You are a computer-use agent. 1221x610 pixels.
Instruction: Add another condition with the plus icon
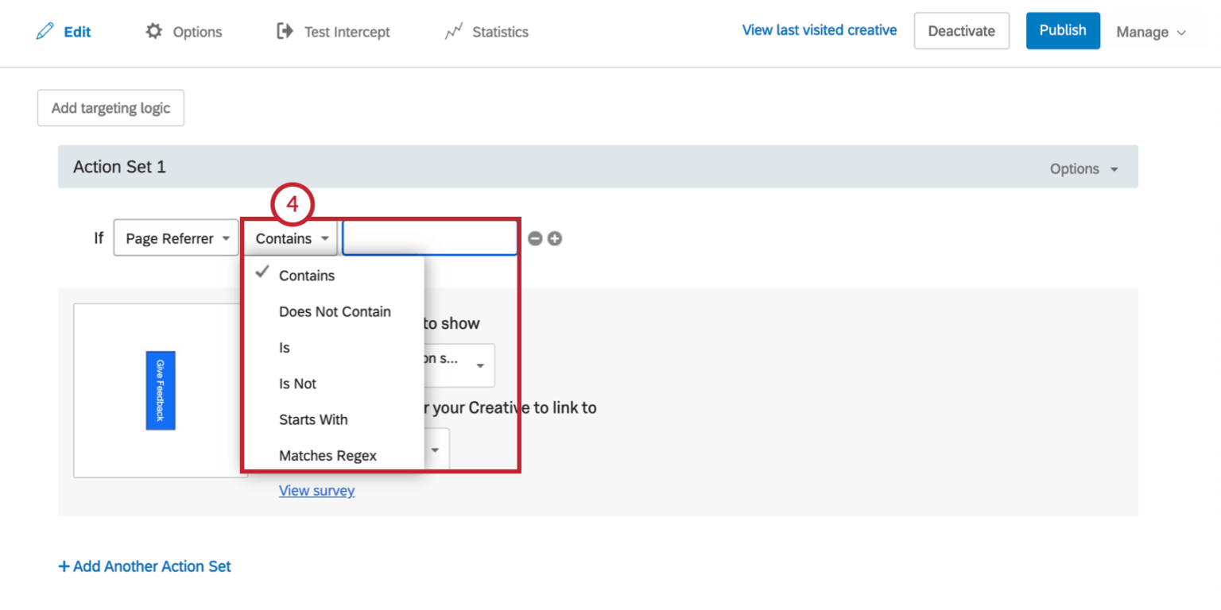tap(553, 237)
